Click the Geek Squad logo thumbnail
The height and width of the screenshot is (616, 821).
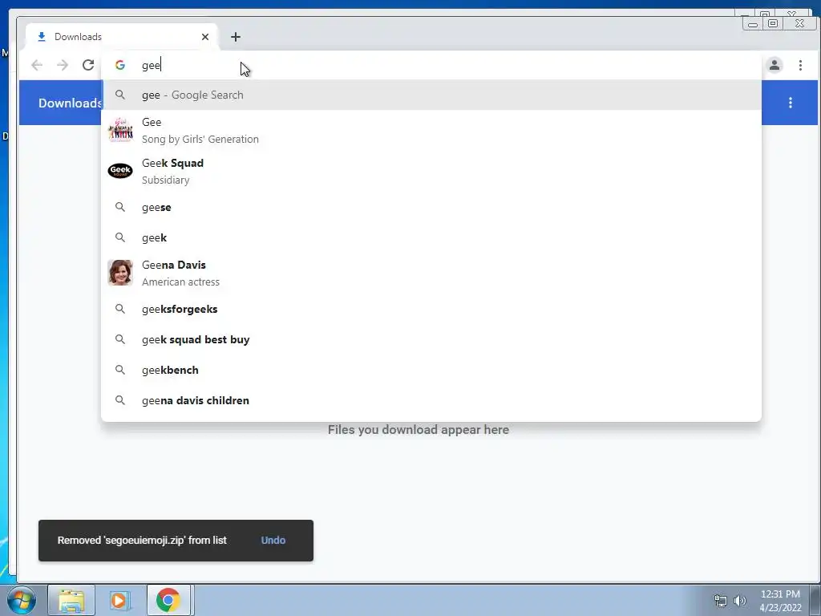tap(120, 171)
